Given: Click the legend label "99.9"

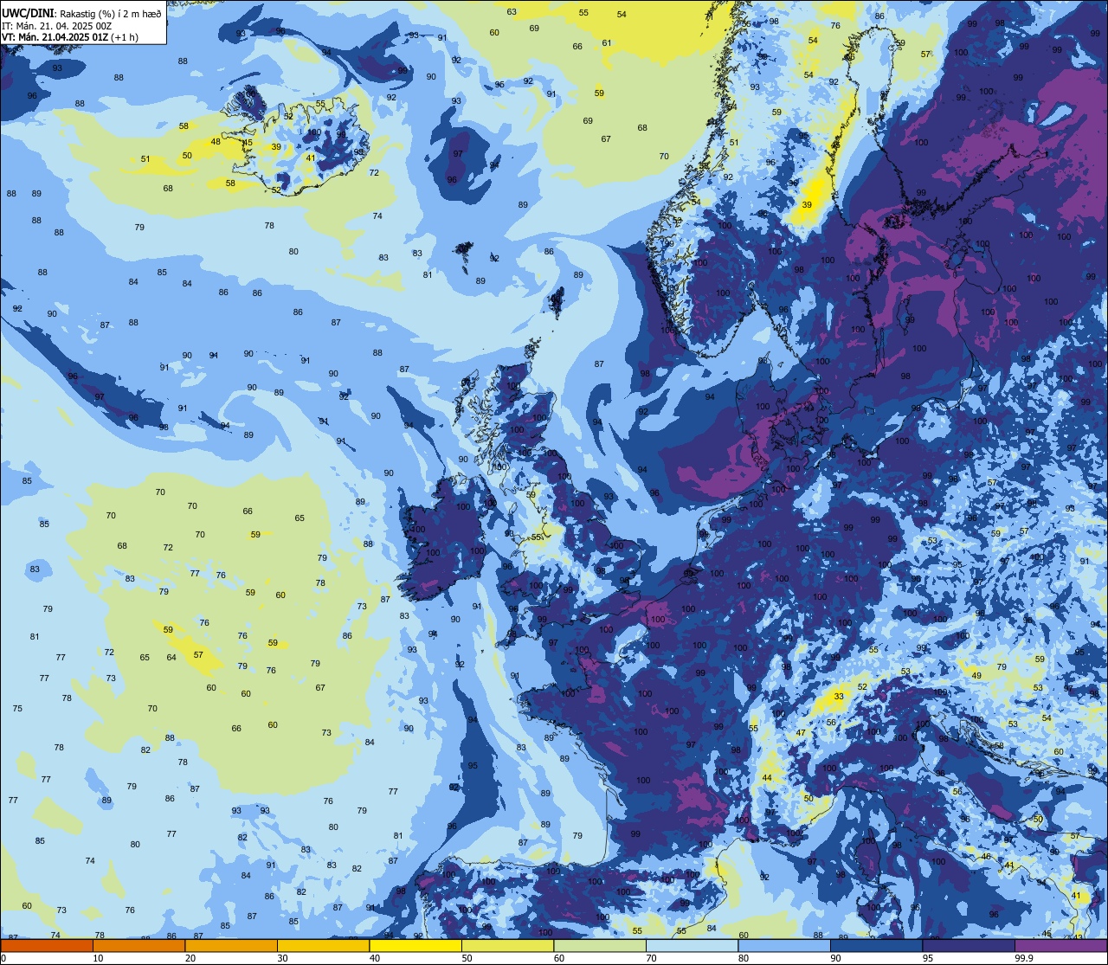Looking at the screenshot, I should 1024,958.
